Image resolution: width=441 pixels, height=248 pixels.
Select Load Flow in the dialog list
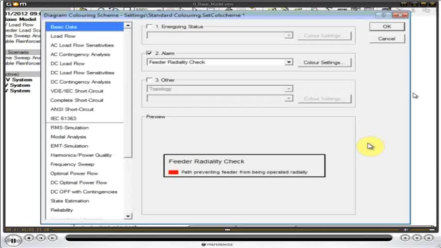(63, 36)
